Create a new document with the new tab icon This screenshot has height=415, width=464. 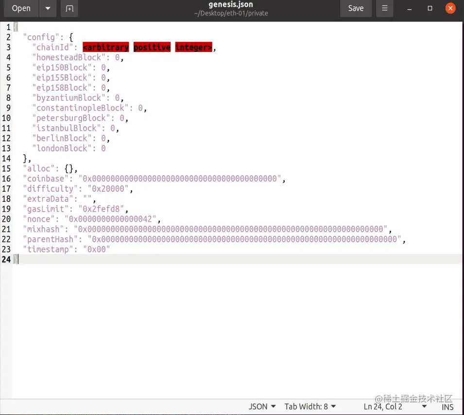pos(69,9)
